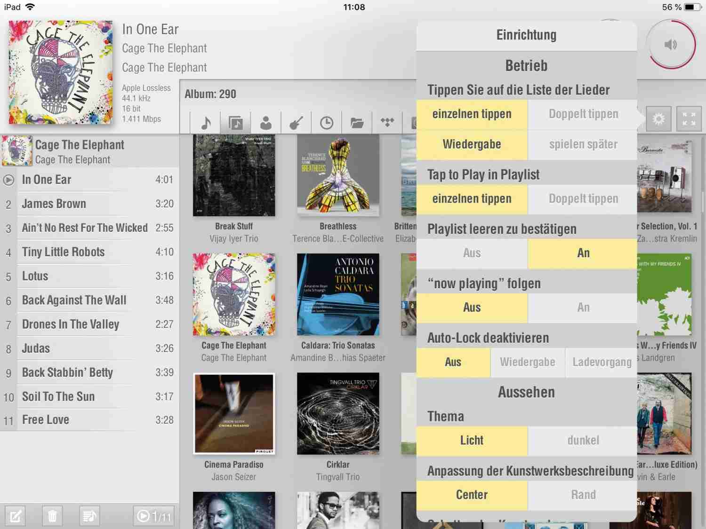Open Caldara: Trio Sonatas album cover

338,294
